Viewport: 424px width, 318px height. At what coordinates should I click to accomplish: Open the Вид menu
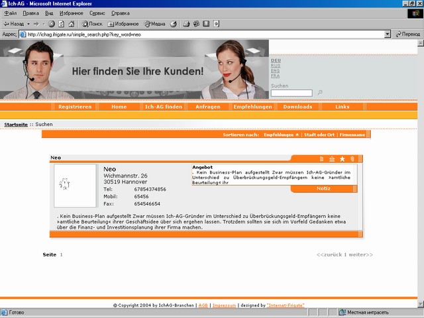pyautogui.click(x=49, y=13)
